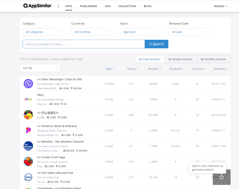Viewport: 239px width, 189px height.
Task: Click publisher imo.im
Action: [x=41, y=182]
